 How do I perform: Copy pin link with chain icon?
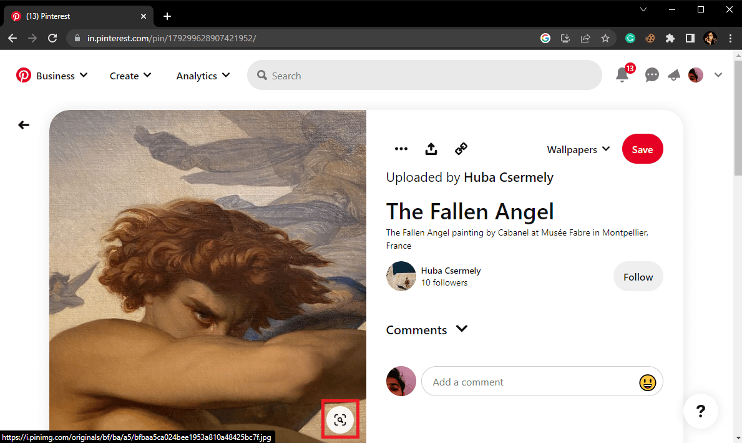461,149
